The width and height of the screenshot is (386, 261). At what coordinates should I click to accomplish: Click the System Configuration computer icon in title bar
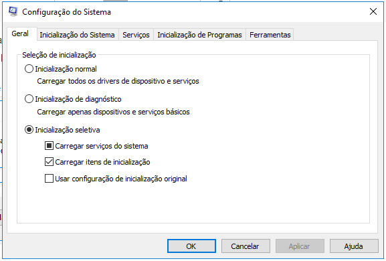point(13,11)
